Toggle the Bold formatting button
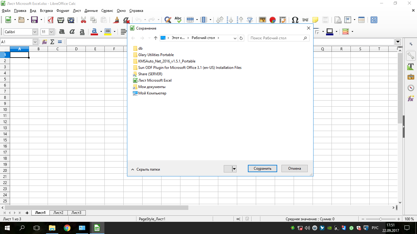The image size is (417, 234). (62, 32)
